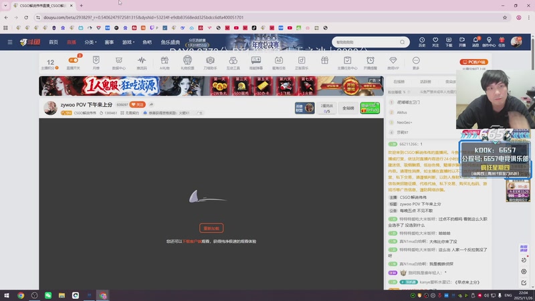Image resolution: width=535 pixels, height=301 pixels.
Task: Open the 任务 gift tasks icon
Action: point(502,42)
